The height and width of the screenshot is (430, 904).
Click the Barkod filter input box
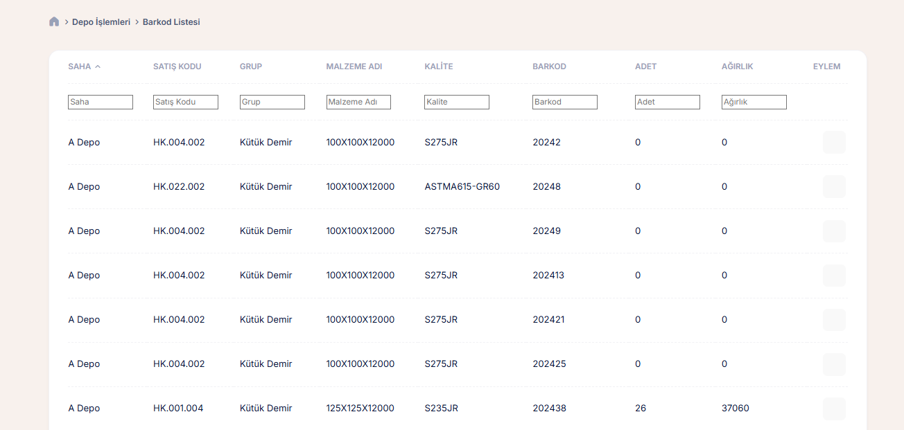565,102
